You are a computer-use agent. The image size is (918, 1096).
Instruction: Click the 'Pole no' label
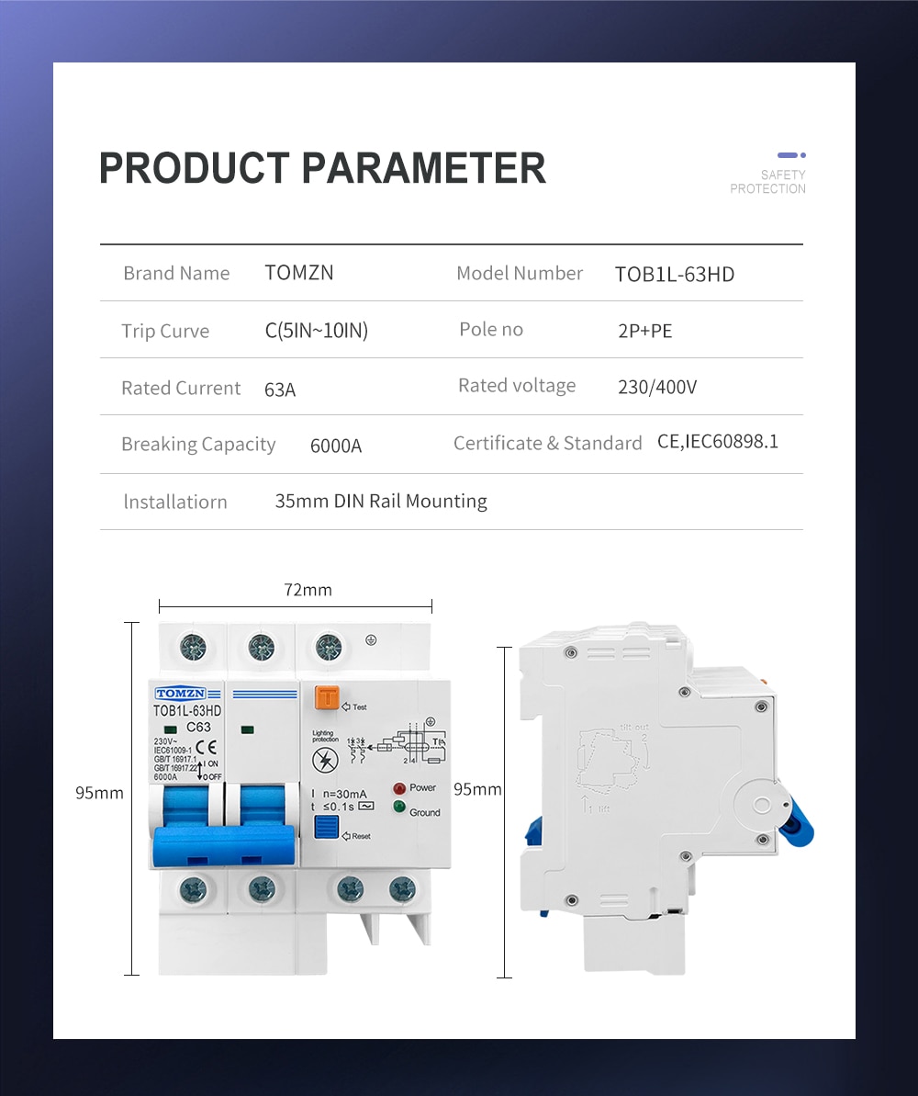tap(491, 329)
